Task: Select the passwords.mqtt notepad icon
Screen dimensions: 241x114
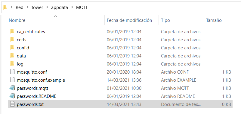Action: click(12, 88)
